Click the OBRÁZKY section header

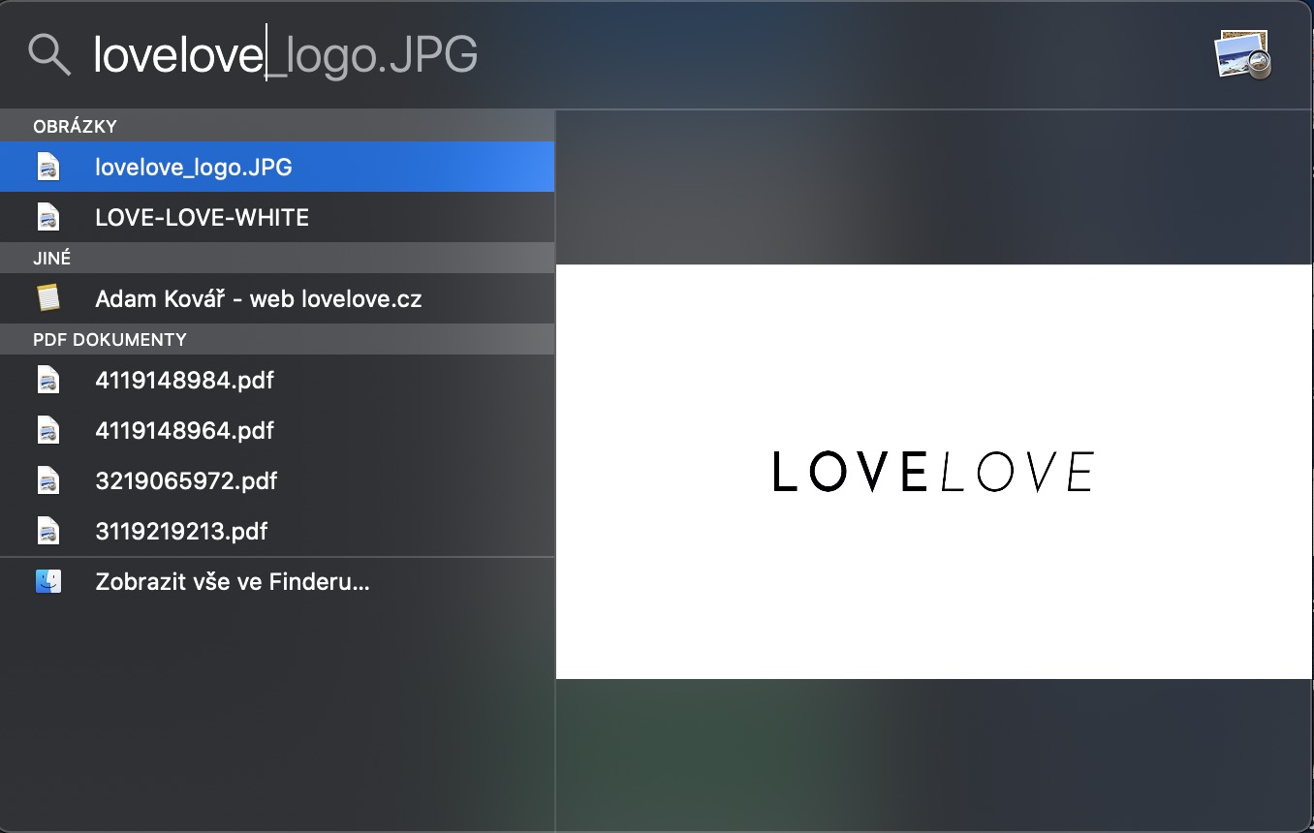277,126
